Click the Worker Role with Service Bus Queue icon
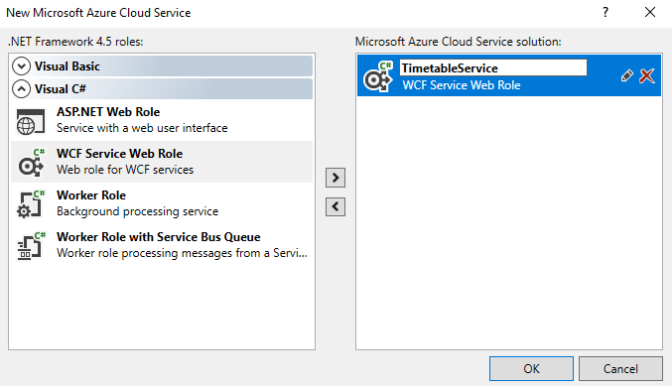This screenshot has width=672, height=386. (31, 246)
